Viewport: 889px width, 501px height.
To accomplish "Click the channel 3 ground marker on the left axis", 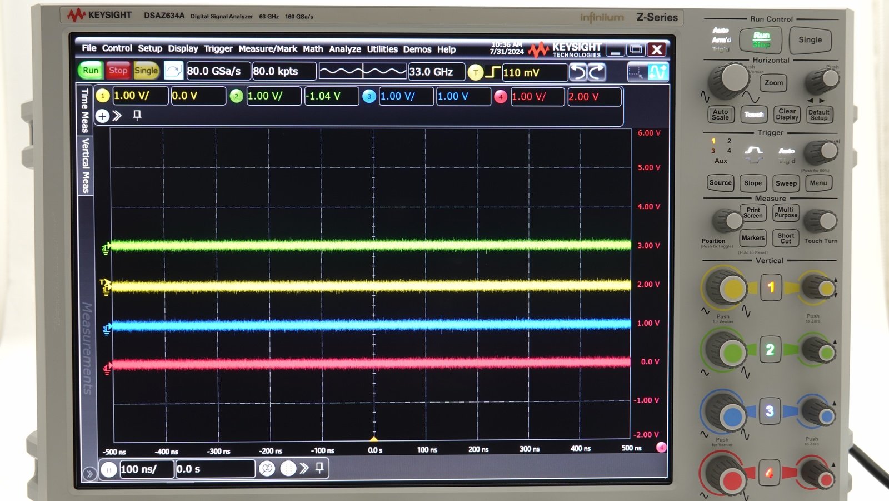I will [x=107, y=330].
